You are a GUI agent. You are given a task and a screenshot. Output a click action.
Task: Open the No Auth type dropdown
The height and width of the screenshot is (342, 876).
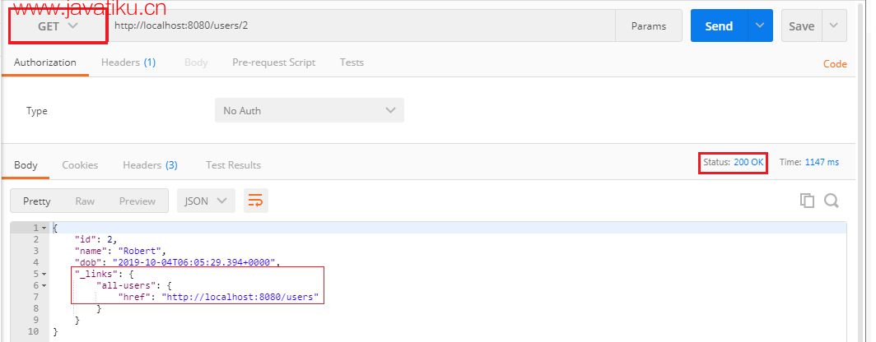coord(310,110)
